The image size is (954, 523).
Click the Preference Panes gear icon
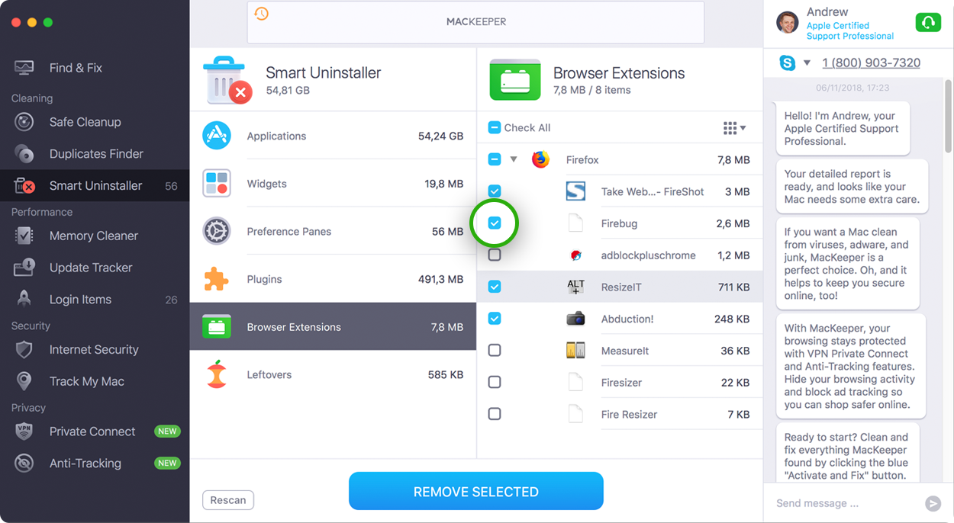217,231
